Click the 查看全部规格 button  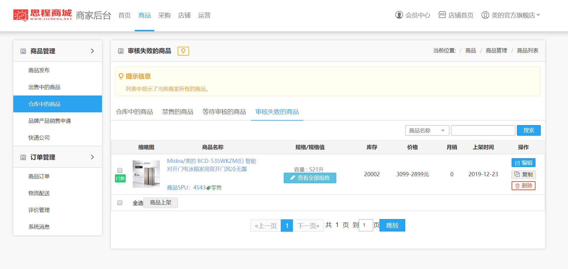pyautogui.click(x=310, y=178)
